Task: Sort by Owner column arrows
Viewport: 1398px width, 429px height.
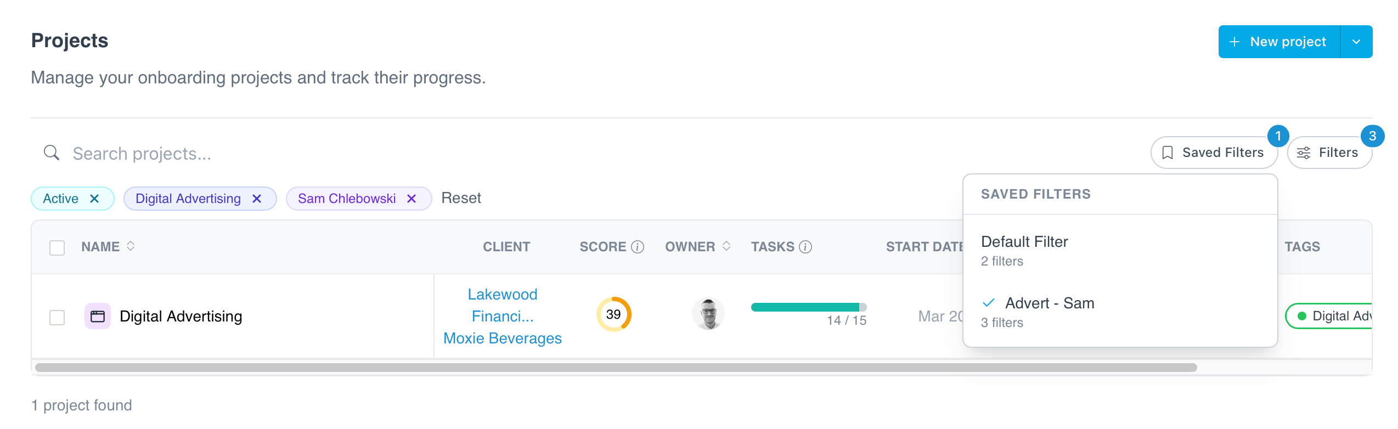Action: coord(726,246)
